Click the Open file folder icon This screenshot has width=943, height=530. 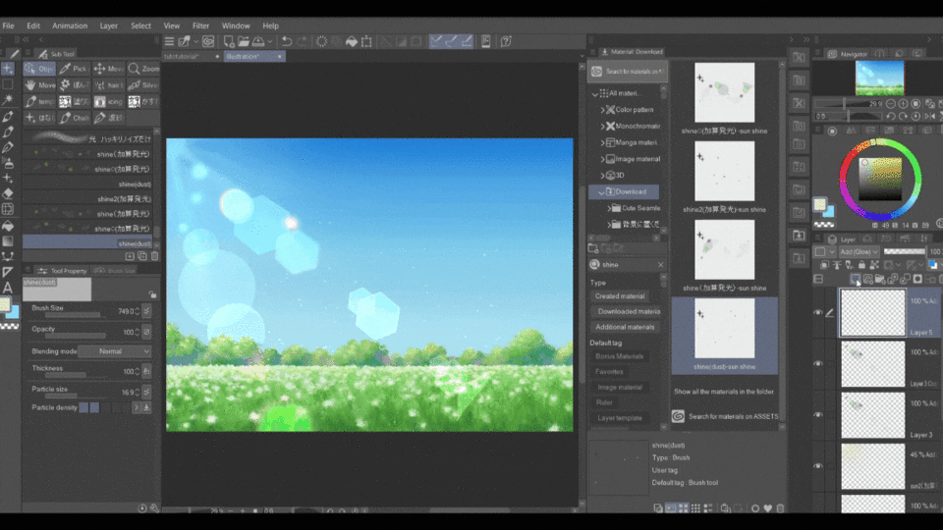(243, 41)
